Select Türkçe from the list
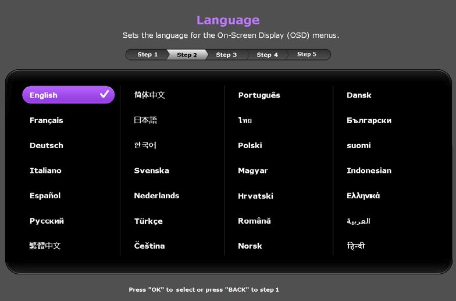Screen dimensions: 456x301 148,221
